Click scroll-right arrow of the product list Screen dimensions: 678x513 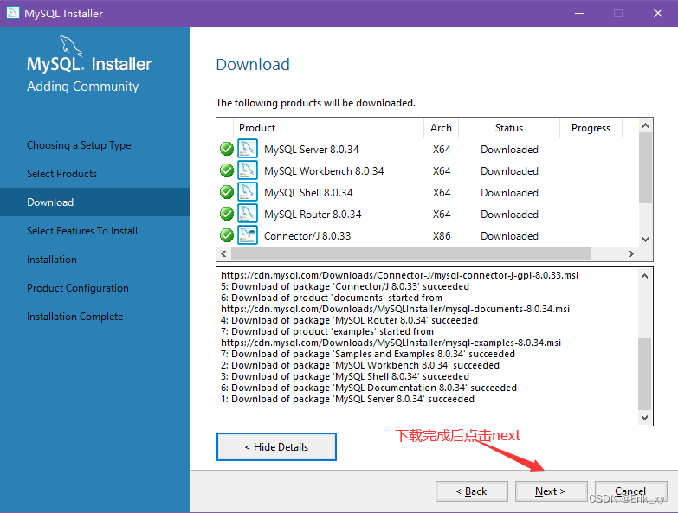point(631,254)
